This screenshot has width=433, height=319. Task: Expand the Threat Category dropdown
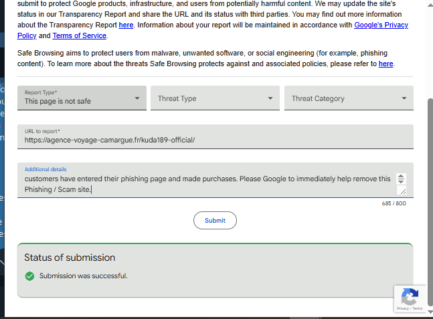pyautogui.click(x=349, y=98)
